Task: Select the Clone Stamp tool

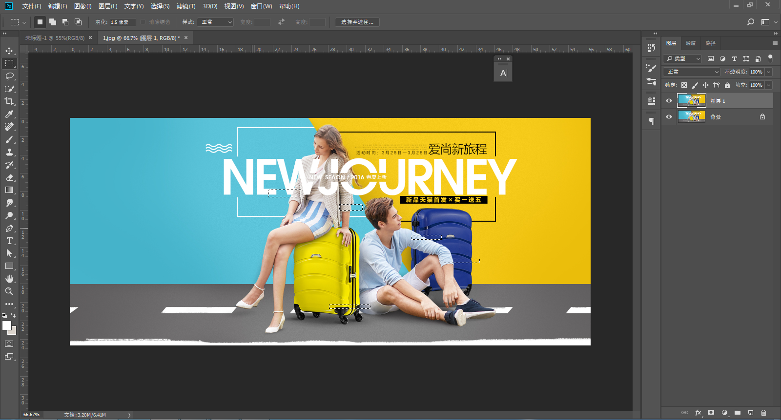Action: [x=9, y=152]
